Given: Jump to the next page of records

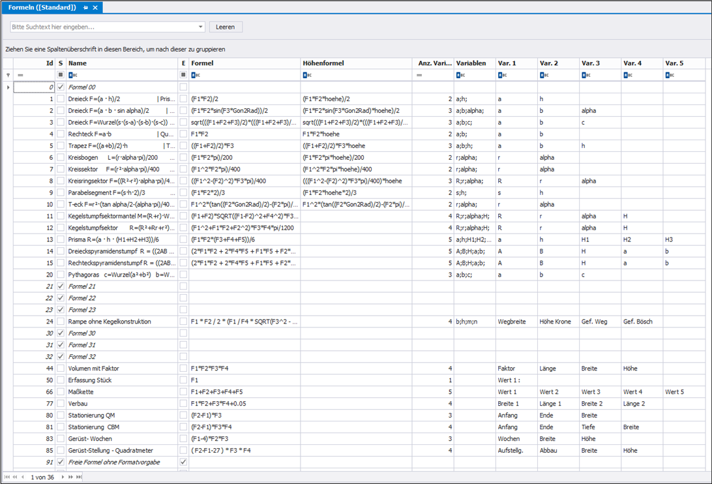Looking at the screenshot, I should tap(70, 477).
